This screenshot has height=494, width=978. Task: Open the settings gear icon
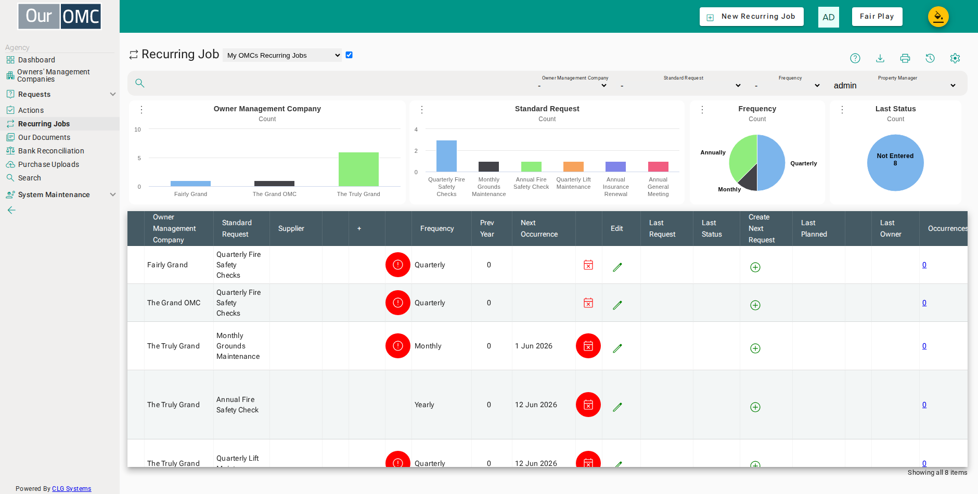[955, 58]
